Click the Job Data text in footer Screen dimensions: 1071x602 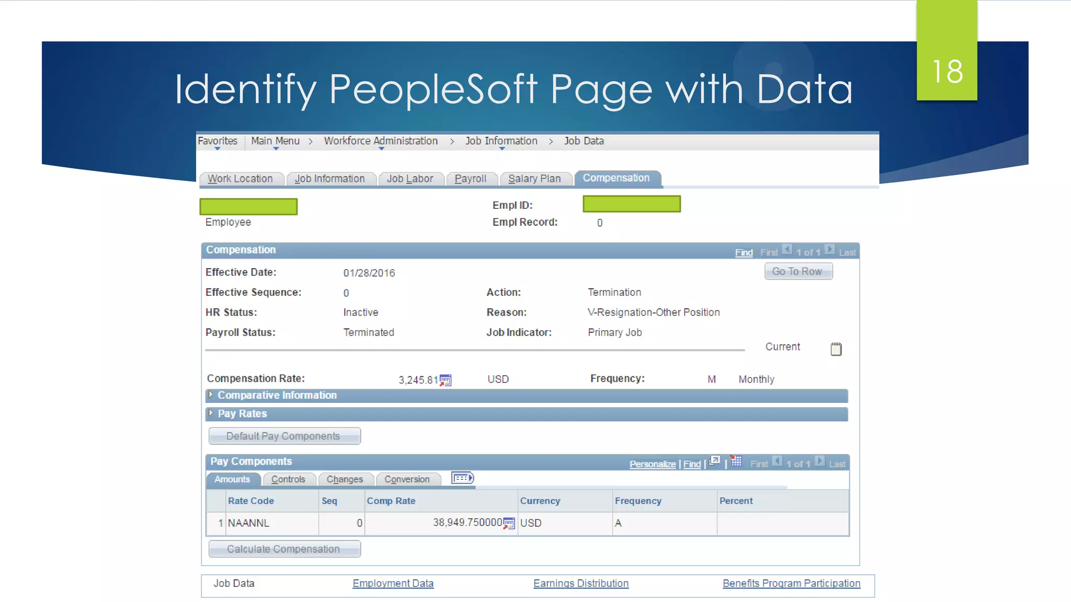(234, 583)
